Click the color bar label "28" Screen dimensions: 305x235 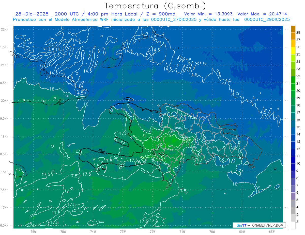[298, 32]
